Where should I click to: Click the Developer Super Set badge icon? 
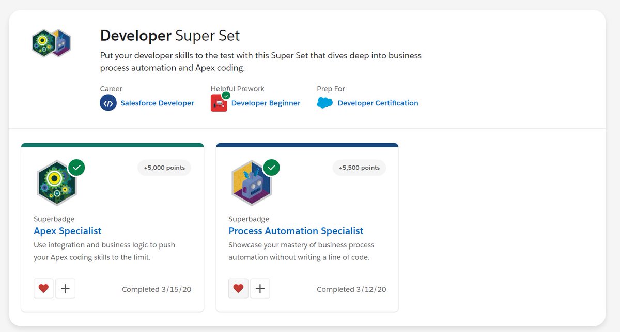(51, 43)
